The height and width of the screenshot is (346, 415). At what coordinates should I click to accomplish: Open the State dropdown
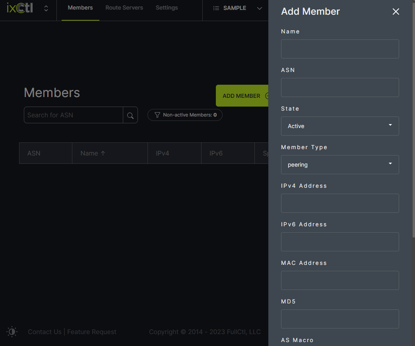click(340, 126)
